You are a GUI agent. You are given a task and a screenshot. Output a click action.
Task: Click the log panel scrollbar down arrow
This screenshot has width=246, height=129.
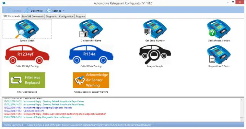click(x=241, y=120)
